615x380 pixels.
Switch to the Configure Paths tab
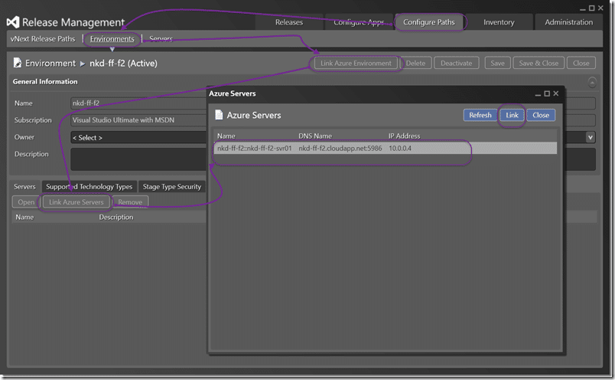coord(428,22)
